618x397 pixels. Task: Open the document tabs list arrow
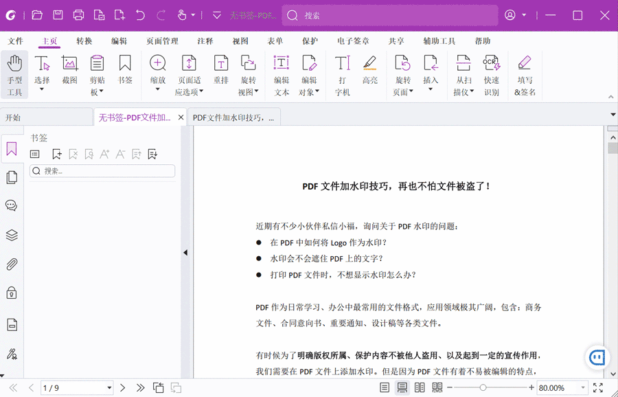613,115
